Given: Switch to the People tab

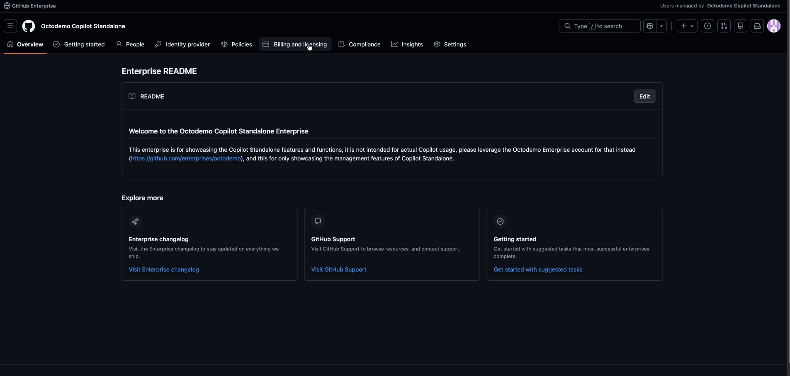Looking at the screenshot, I should pos(130,44).
